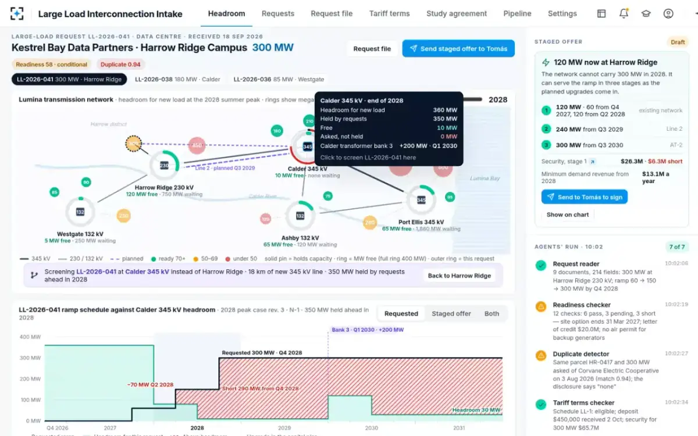
Task: Select the Requested chart view
Action: click(x=401, y=313)
